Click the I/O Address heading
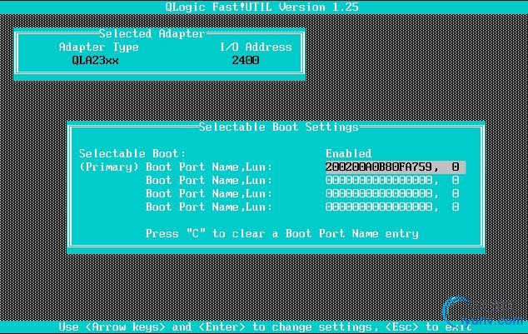528x334 pixels. (256, 47)
